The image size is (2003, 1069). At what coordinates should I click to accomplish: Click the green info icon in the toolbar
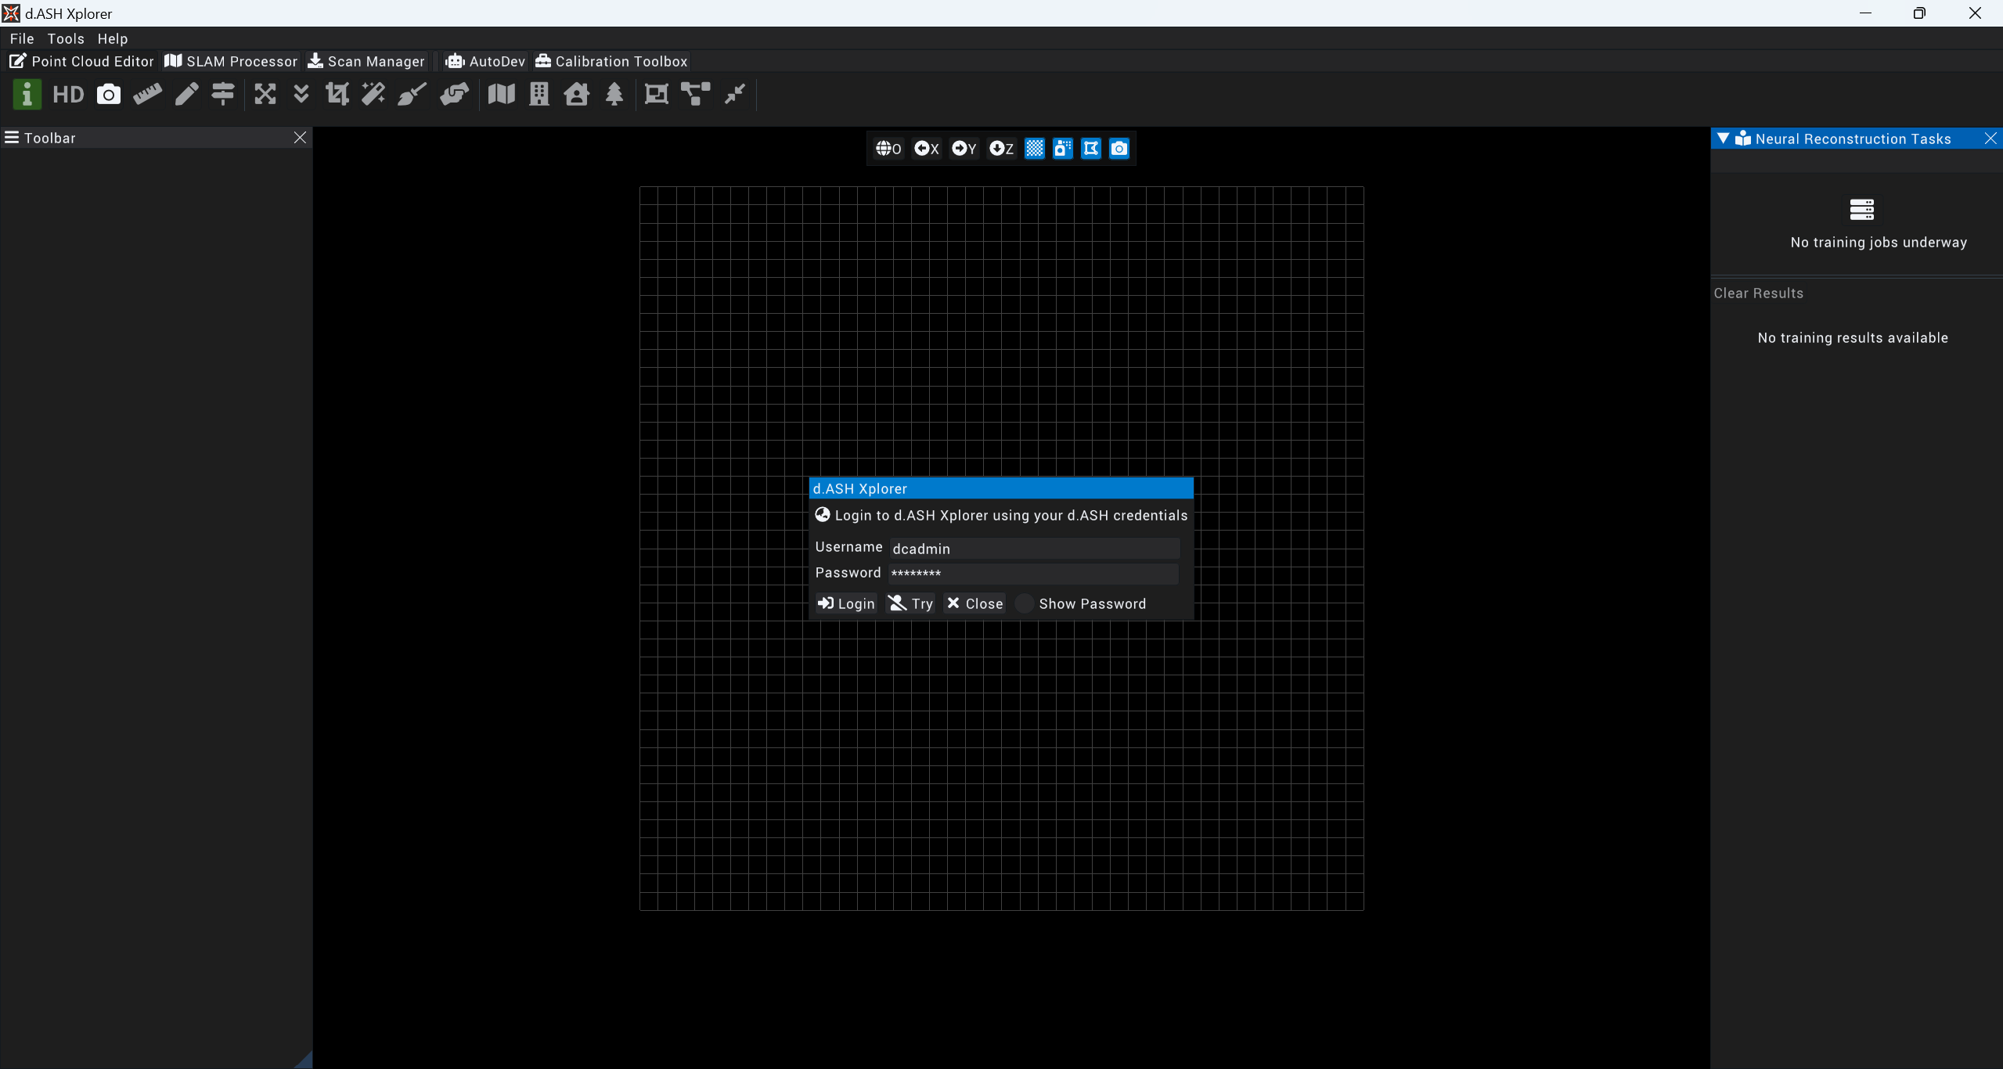pos(27,95)
